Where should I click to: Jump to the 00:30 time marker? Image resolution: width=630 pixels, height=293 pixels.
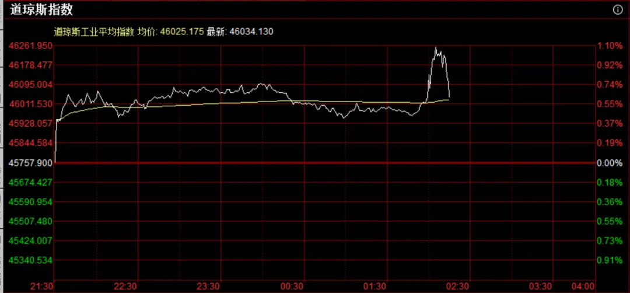coord(292,287)
